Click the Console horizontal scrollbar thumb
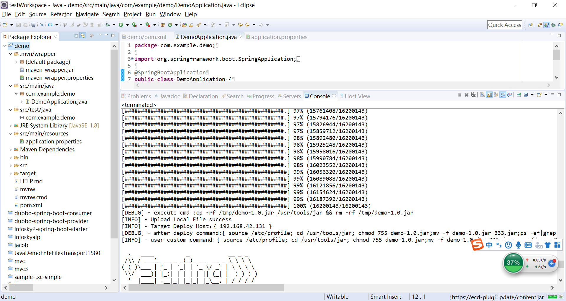 206,288
